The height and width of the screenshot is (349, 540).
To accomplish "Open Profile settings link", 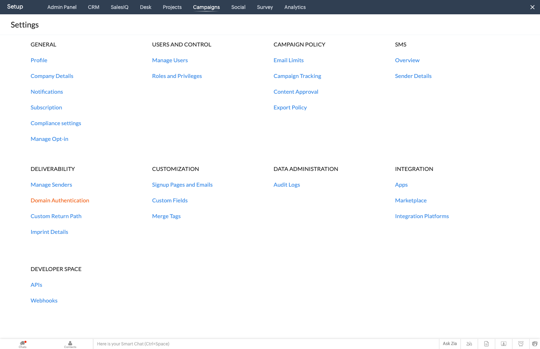I will tap(39, 60).
